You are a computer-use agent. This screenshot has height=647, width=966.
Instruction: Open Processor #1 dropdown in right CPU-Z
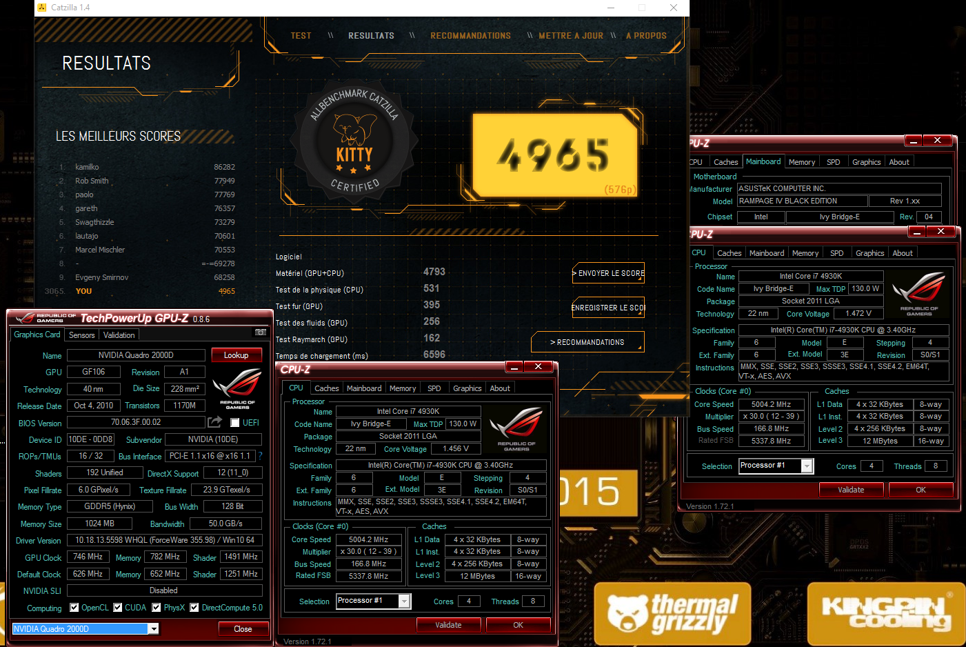point(807,466)
